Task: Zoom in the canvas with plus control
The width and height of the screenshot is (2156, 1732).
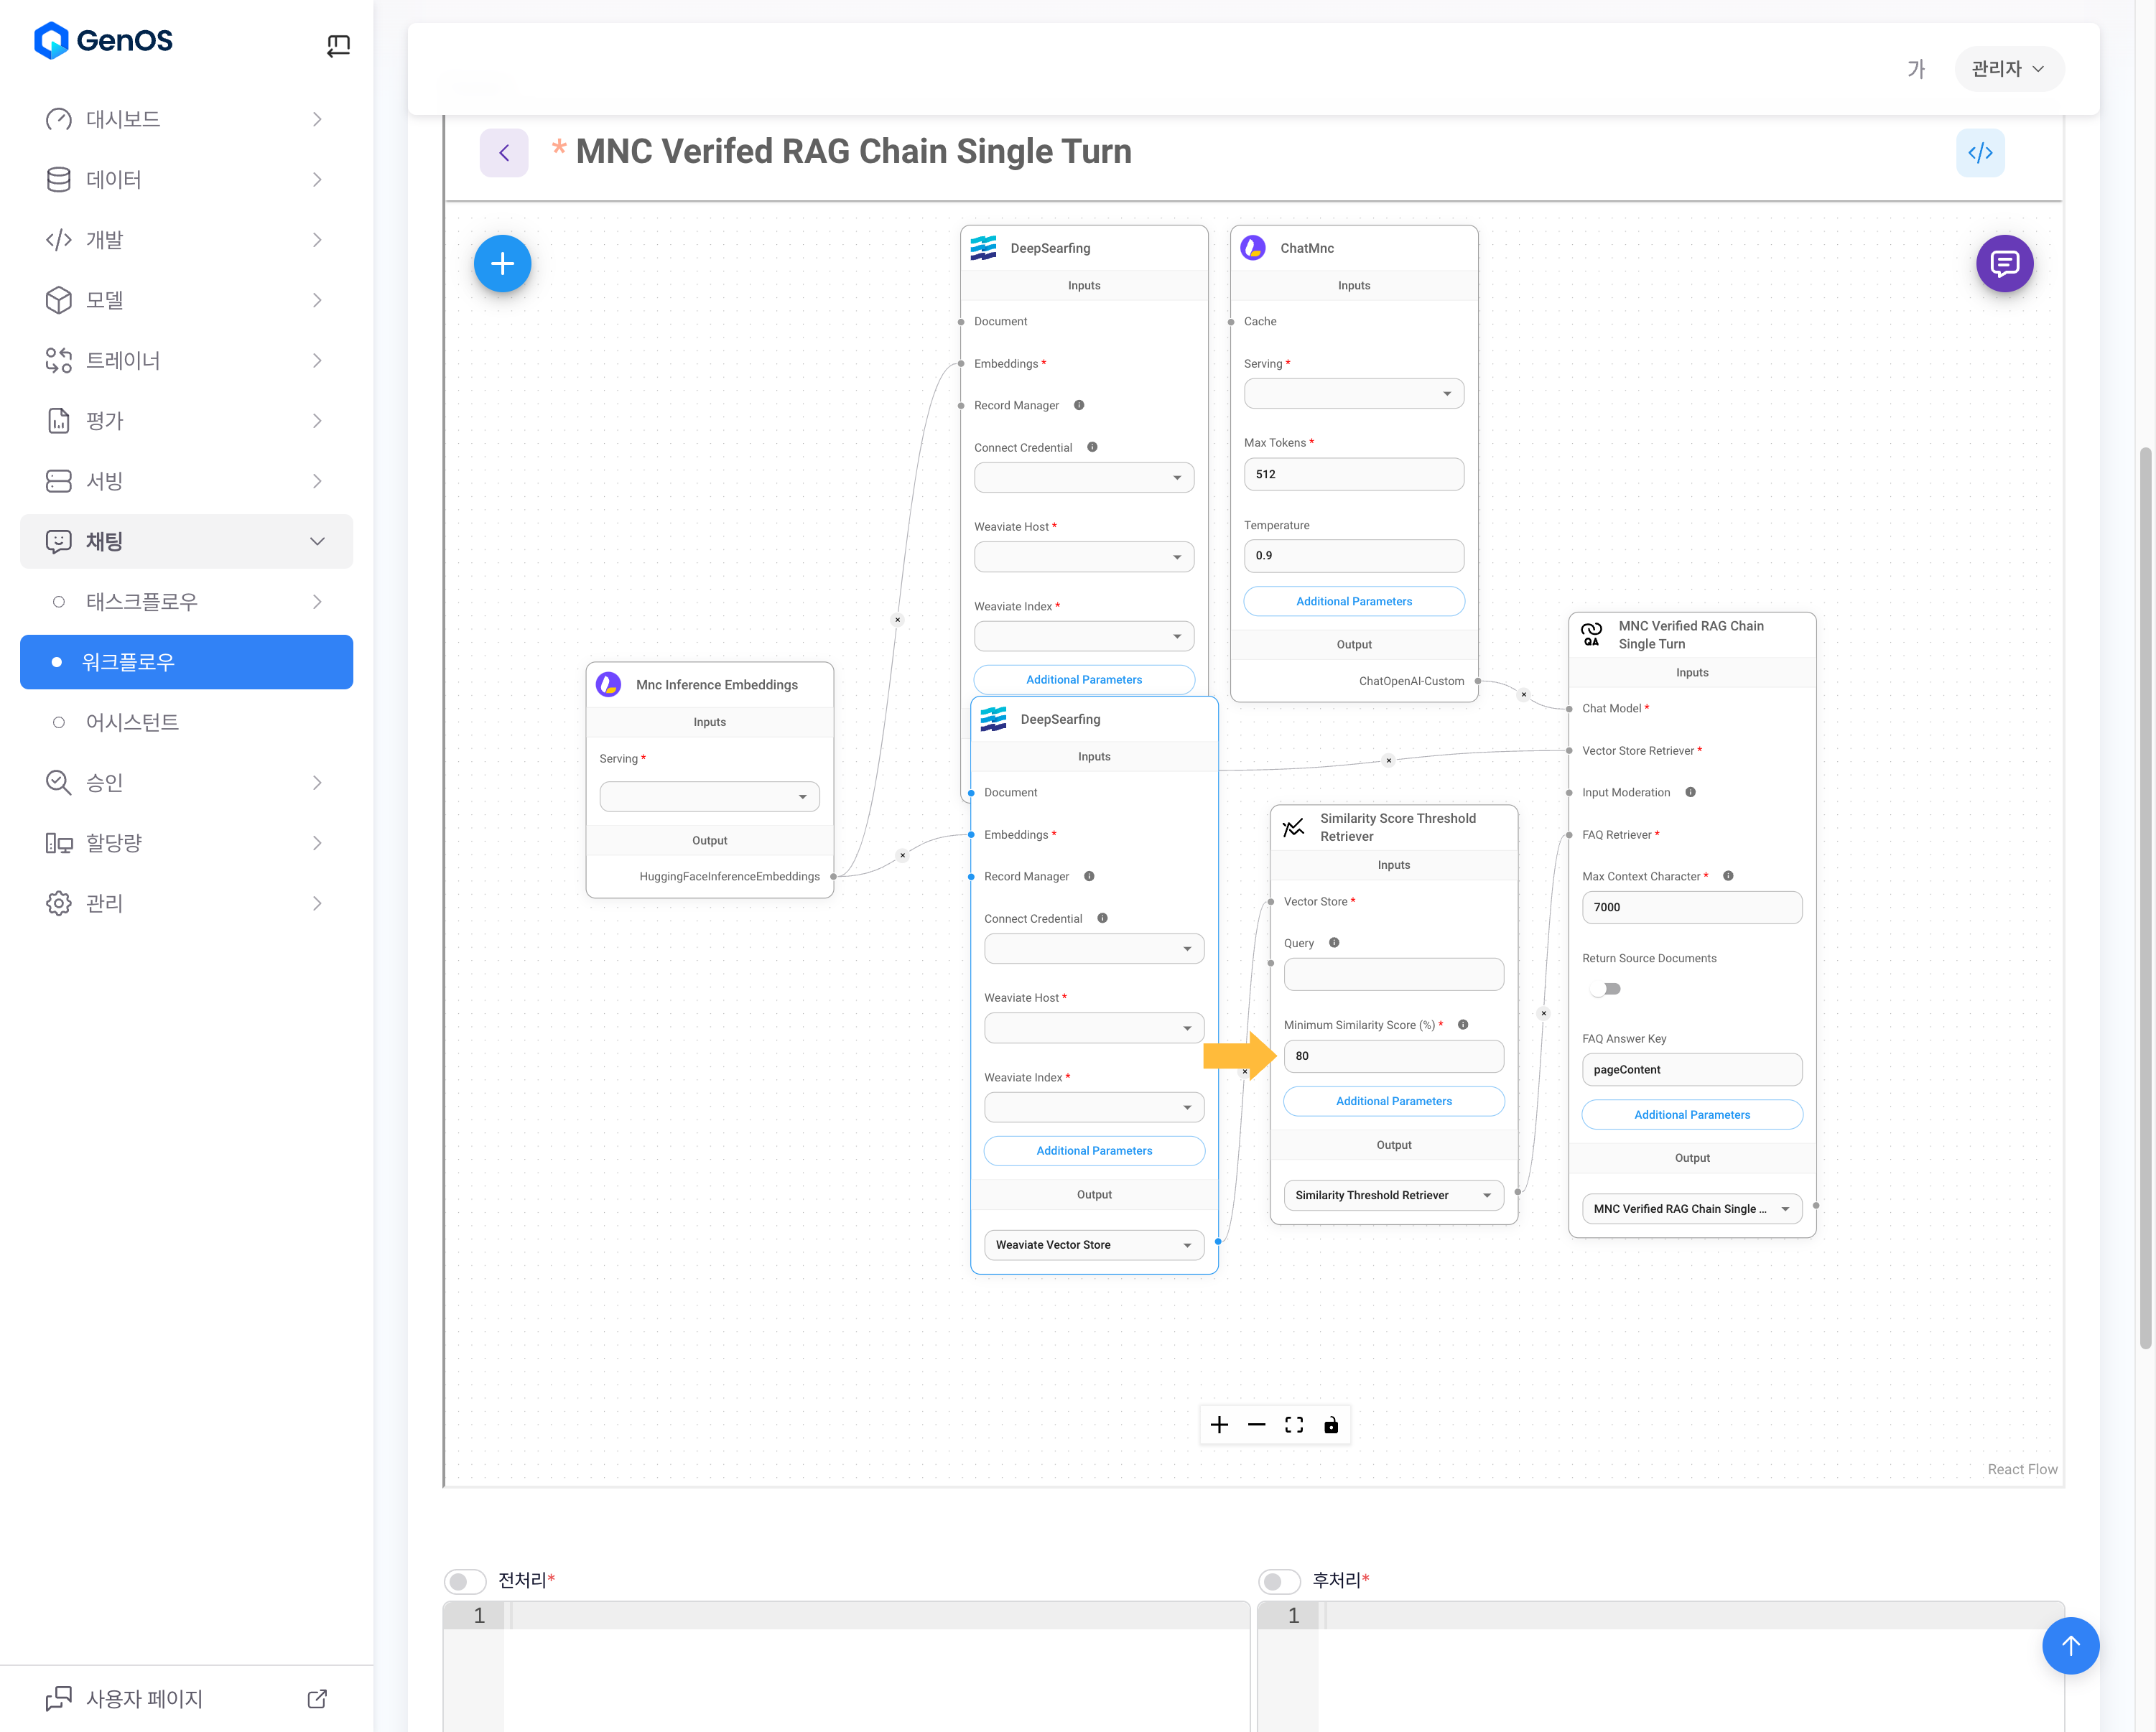Action: click(1219, 1425)
